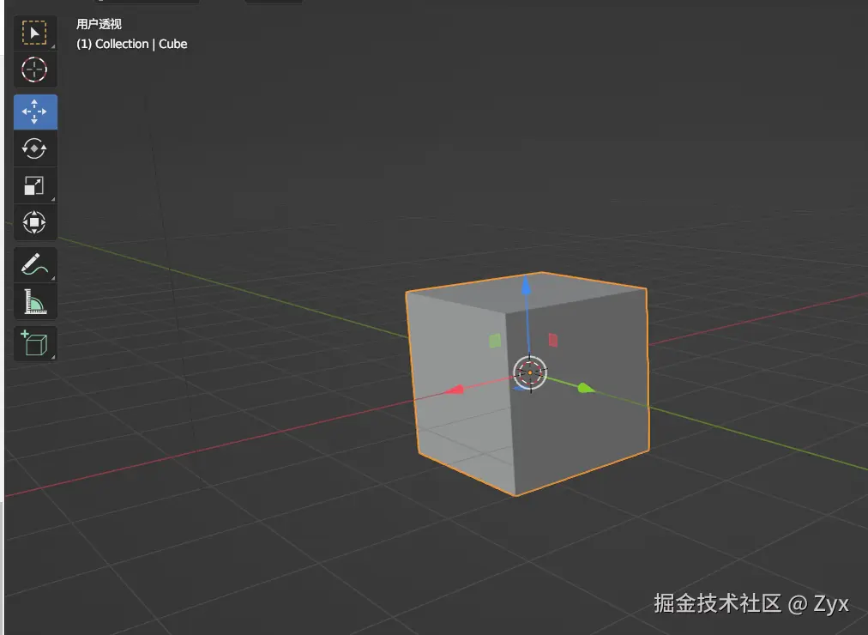Click the red plane handle on gizmo
868x635 pixels.
(553, 340)
